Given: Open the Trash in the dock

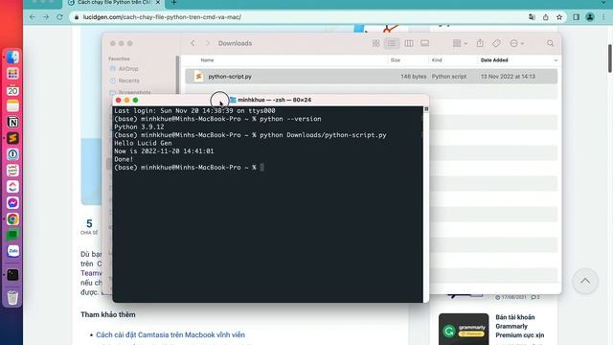Looking at the screenshot, I should (12, 297).
